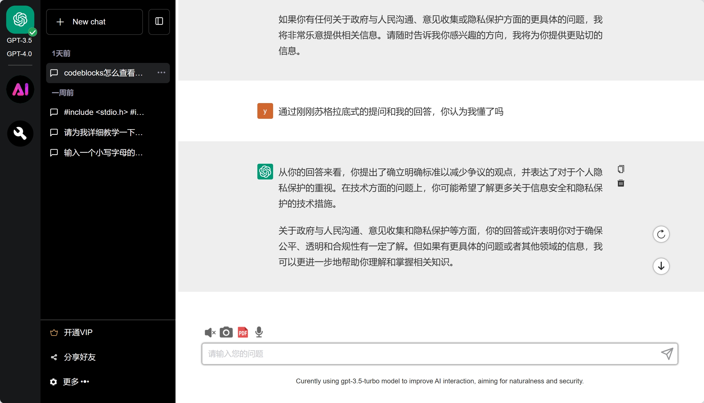Image resolution: width=704 pixels, height=403 pixels.
Task: Start a New chat
Action: [x=94, y=22]
